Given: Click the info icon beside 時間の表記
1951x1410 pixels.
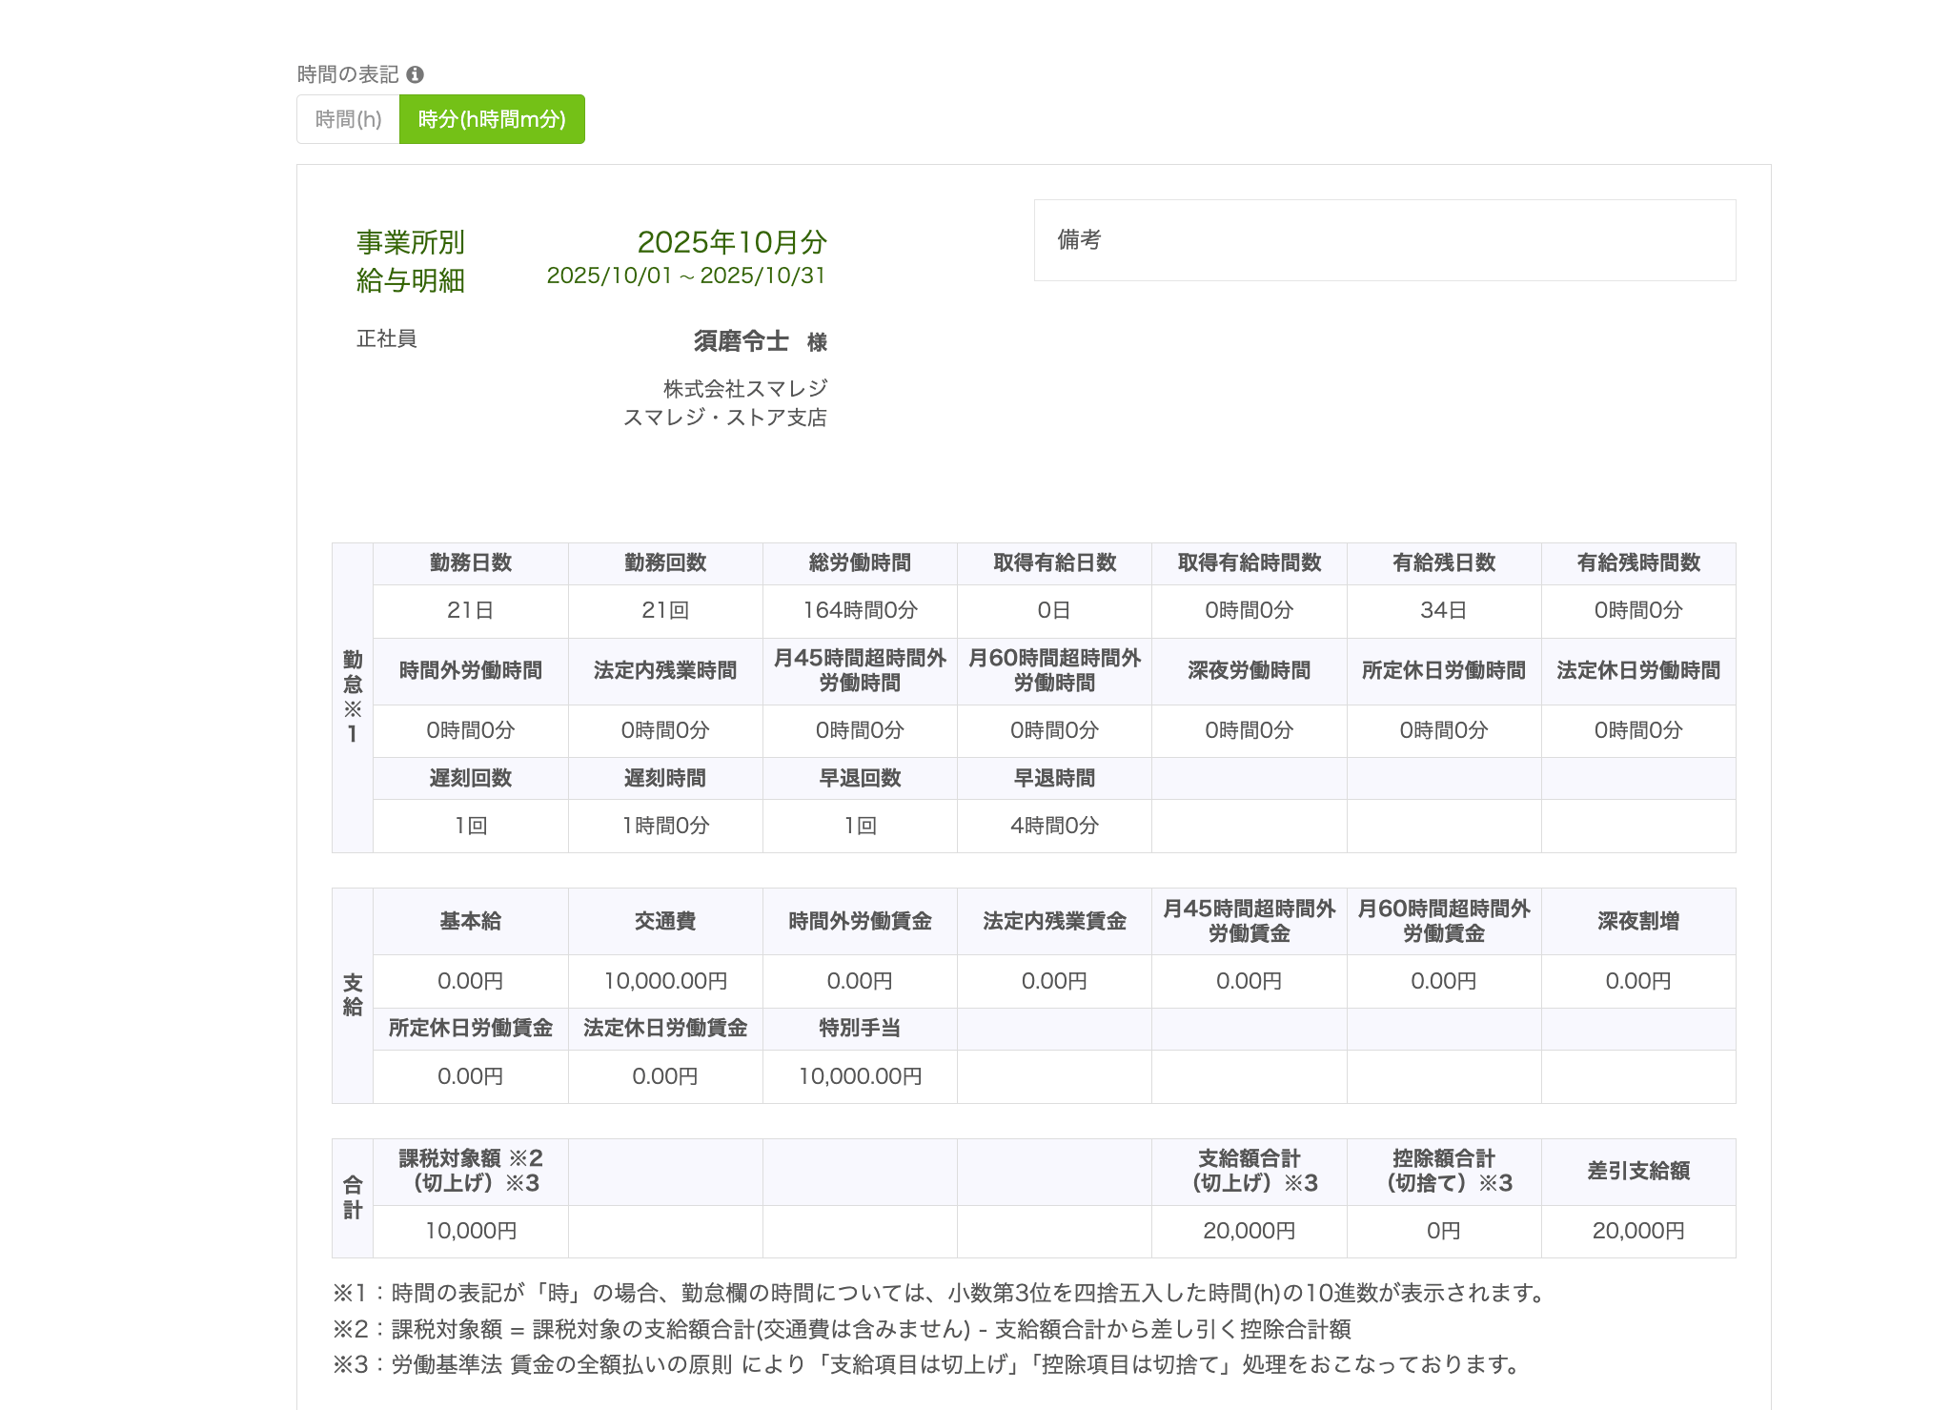Looking at the screenshot, I should [x=415, y=74].
